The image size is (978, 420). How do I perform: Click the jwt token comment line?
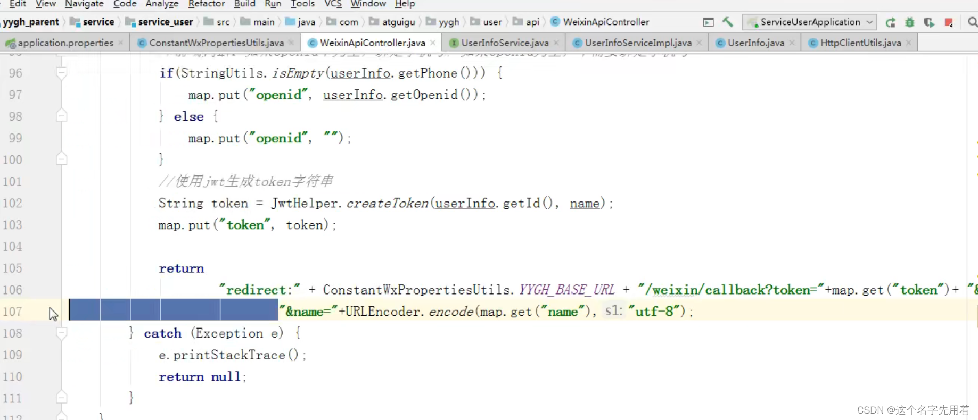coord(246,182)
